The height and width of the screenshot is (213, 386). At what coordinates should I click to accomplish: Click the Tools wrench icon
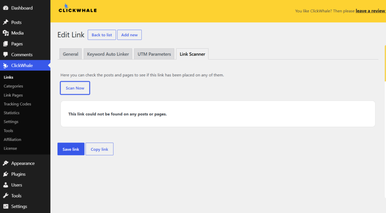(6, 196)
